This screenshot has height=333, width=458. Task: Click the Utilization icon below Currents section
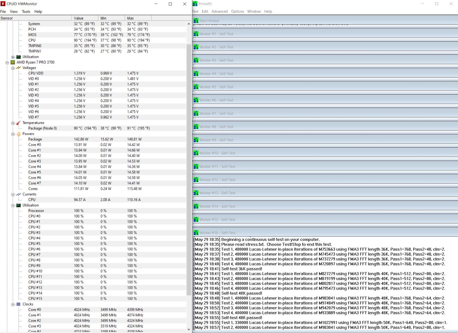pyautogui.click(x=19, y=205)
